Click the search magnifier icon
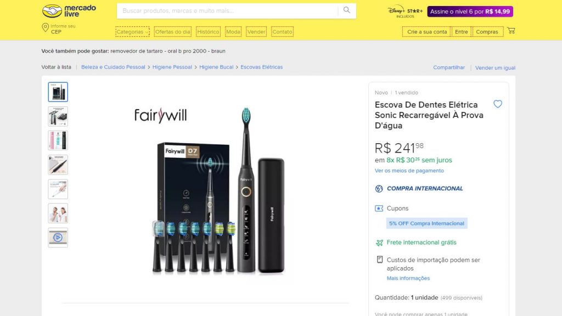Viewport: 562px width, 316px height. [347, 10]
